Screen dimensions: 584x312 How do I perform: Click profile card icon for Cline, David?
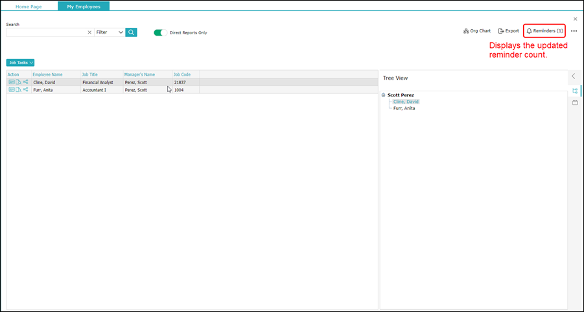pos(12,82)
